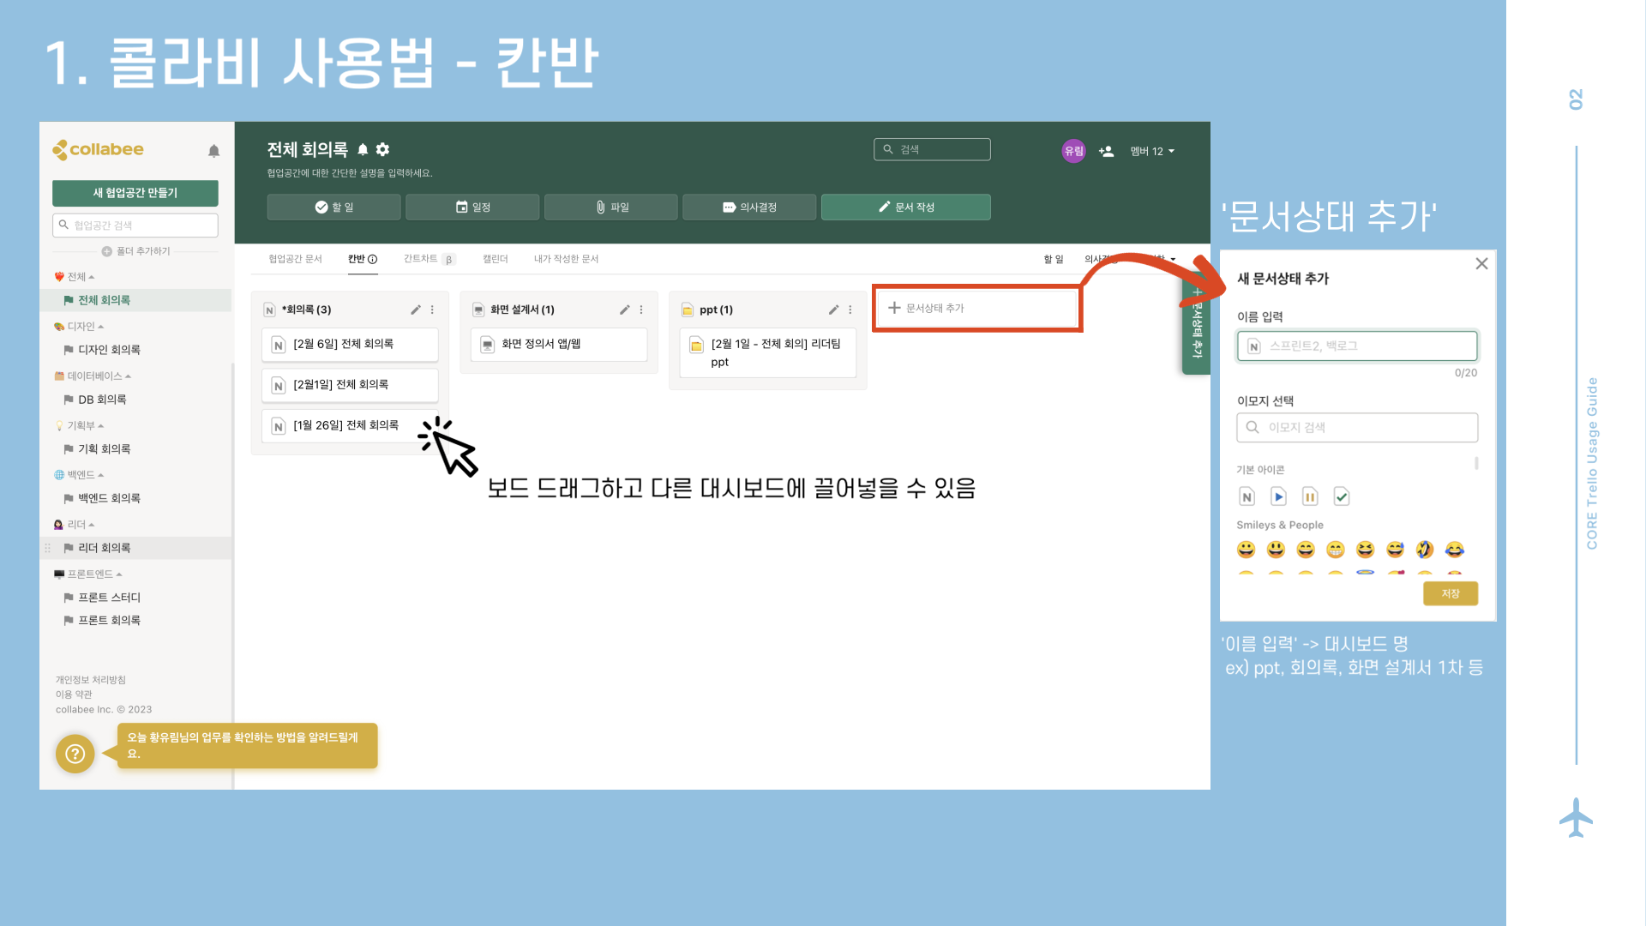Select the pause document icon in 기본 아이콘

1310,496
